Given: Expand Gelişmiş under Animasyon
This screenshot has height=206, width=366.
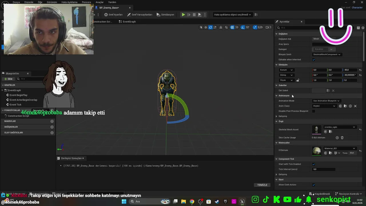Looking at the screenshot, I should [x=276, y=116].
